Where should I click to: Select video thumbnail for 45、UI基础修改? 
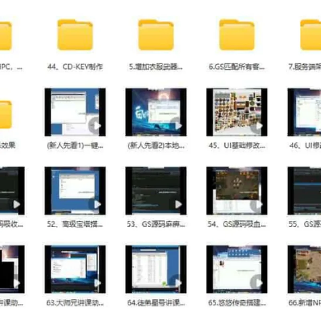click(237, 112)
